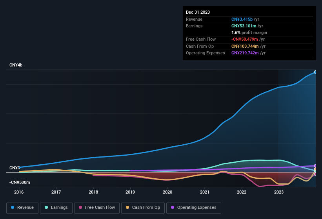Click the Earnings label in tooltip
The width and height of the screenshot is (322, 219).
point(194,26)
